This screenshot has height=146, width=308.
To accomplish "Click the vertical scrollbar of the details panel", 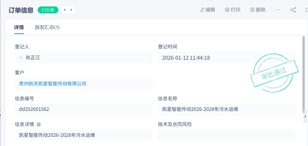I will (303, 71).
